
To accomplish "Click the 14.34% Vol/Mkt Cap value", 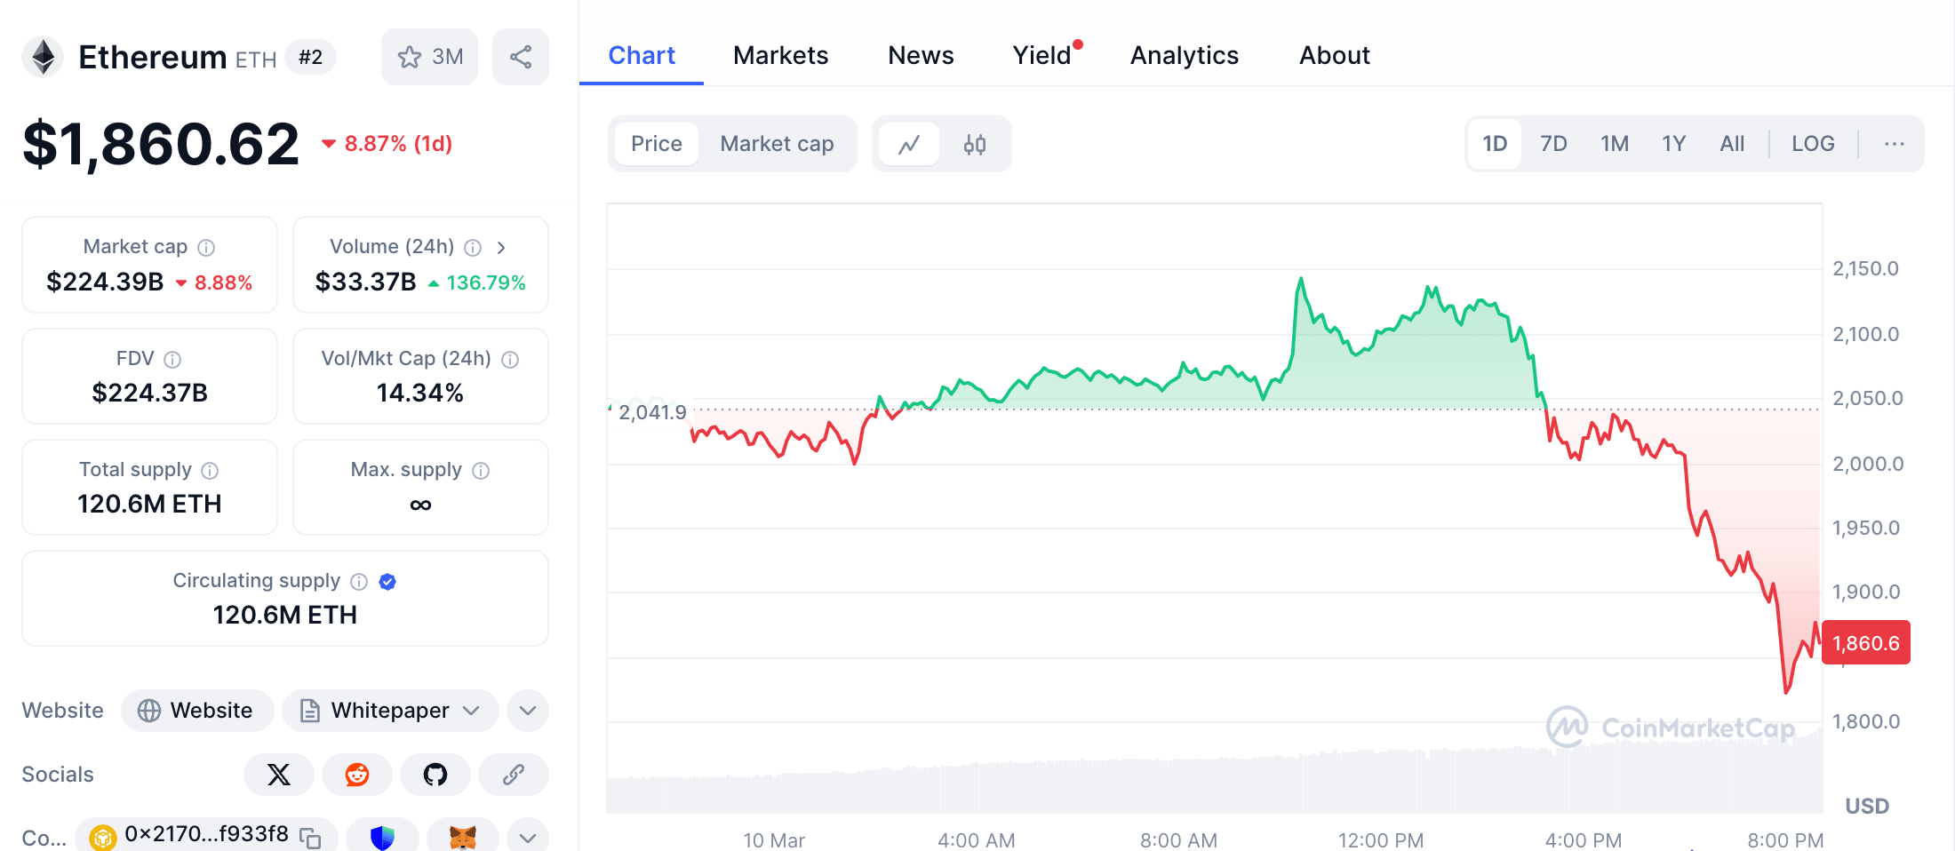I will (420, 393).
